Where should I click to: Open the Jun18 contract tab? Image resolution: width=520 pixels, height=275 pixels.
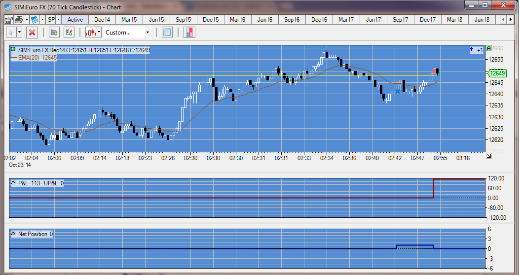point(482,20)
